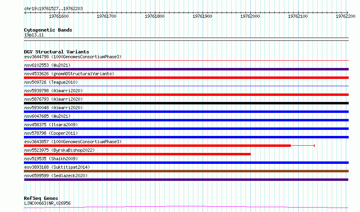This screenshot has height=212, width=360.
Task: Open gene LINC00663|NR_026956 label
Action: (x=47, y=203)
